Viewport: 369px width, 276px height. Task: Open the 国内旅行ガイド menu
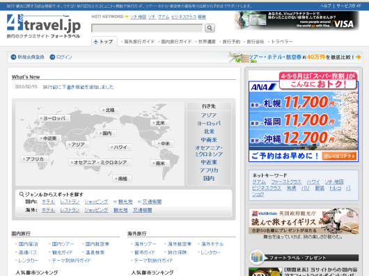[x=176, y=42]
